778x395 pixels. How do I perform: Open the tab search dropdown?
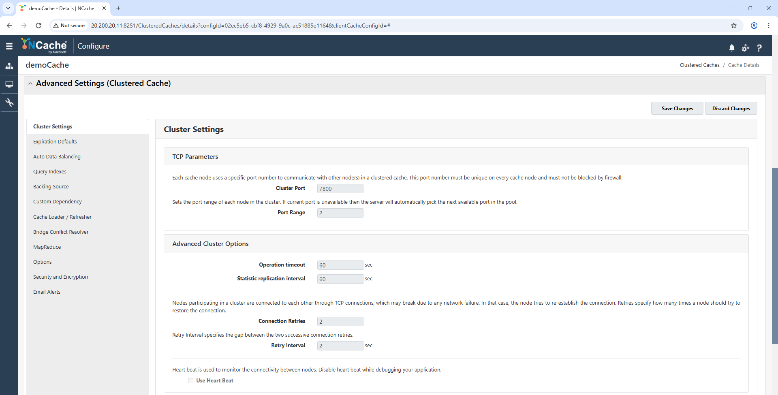pos(8,8)
